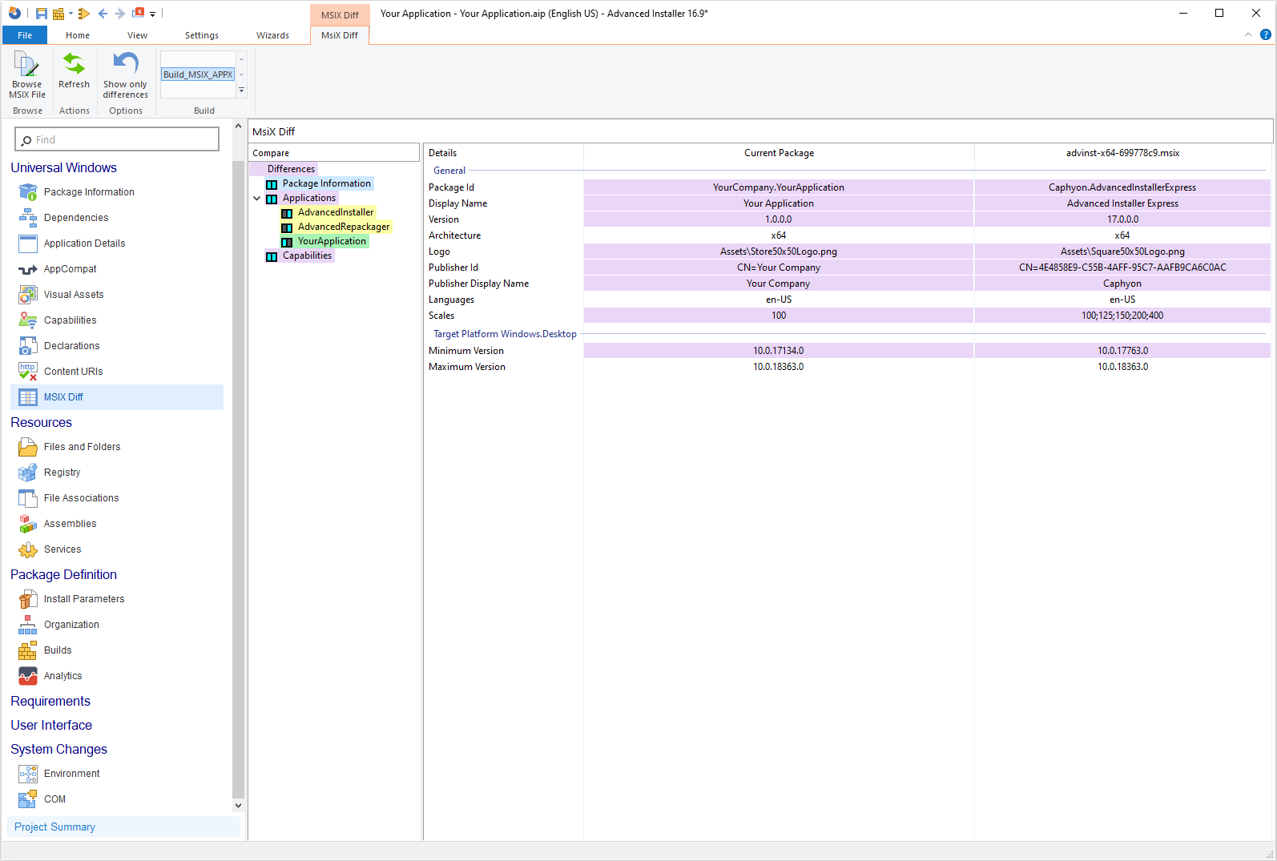Open Help via the blue question icon
1277x861 pixels.
1266,34
